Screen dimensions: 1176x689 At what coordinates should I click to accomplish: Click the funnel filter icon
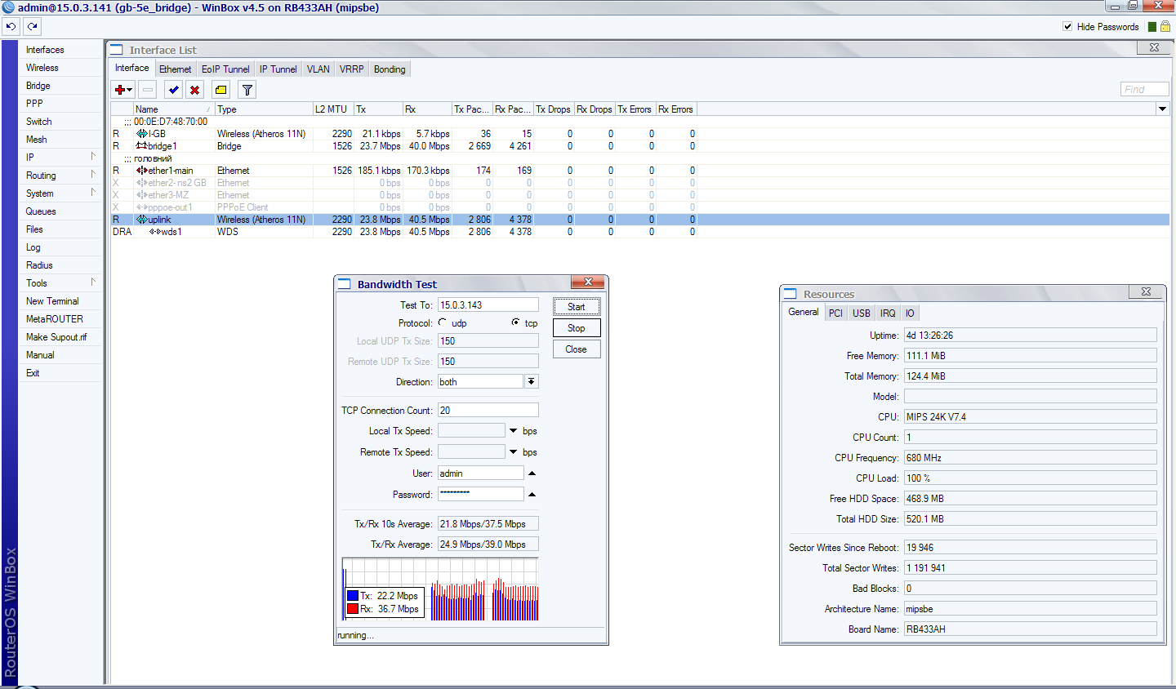click(247, 90)
